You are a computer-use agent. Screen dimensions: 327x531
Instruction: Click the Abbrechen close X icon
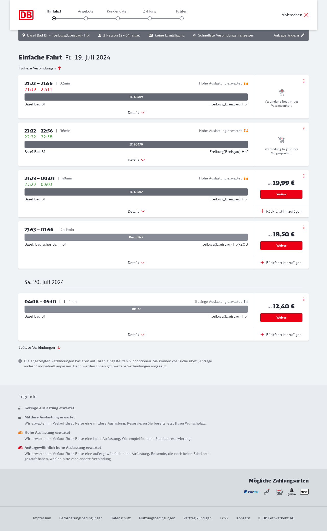point(306,15)
